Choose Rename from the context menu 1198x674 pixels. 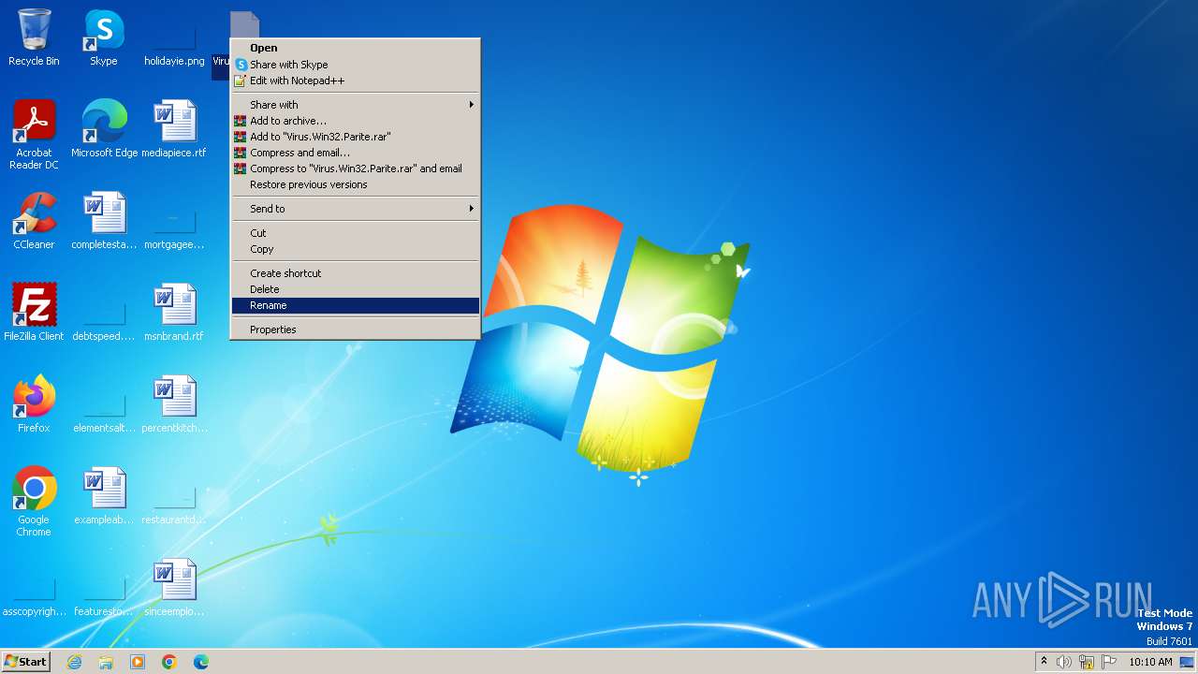pyautogui.click(x=356, y=305)
